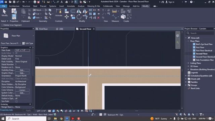
Task: Select Mirror - Pick Axis tool
Action: tap(79, 11)
